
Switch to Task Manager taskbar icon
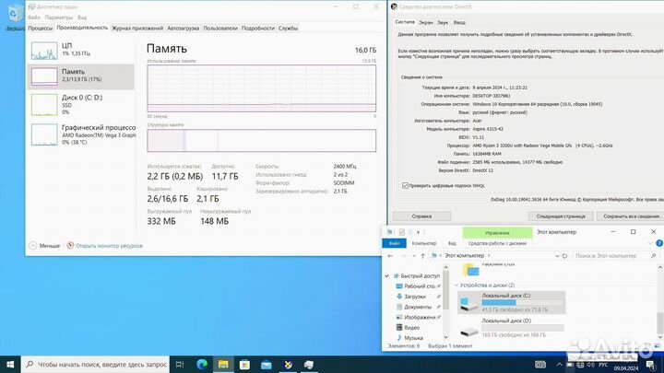click(309, 364)
